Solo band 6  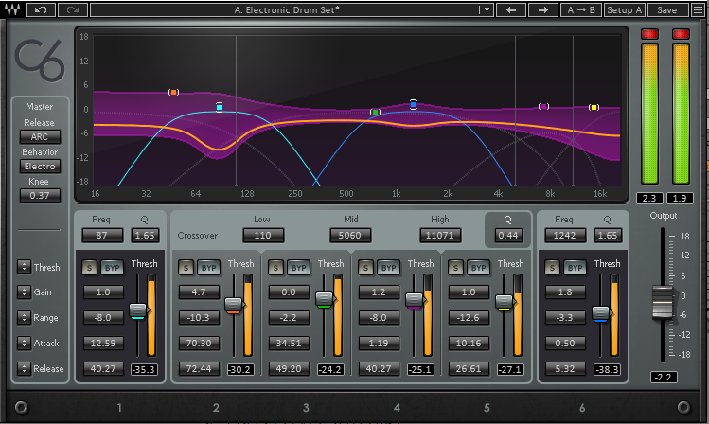(x=552, y=268)
